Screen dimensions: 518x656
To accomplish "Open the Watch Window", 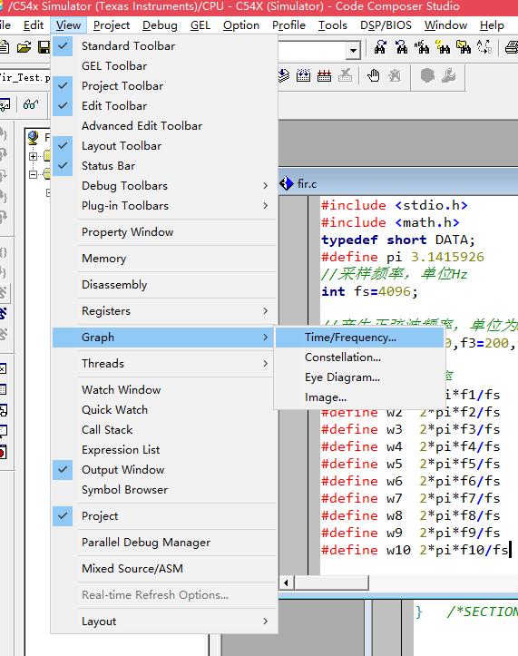I will (164, 390).
